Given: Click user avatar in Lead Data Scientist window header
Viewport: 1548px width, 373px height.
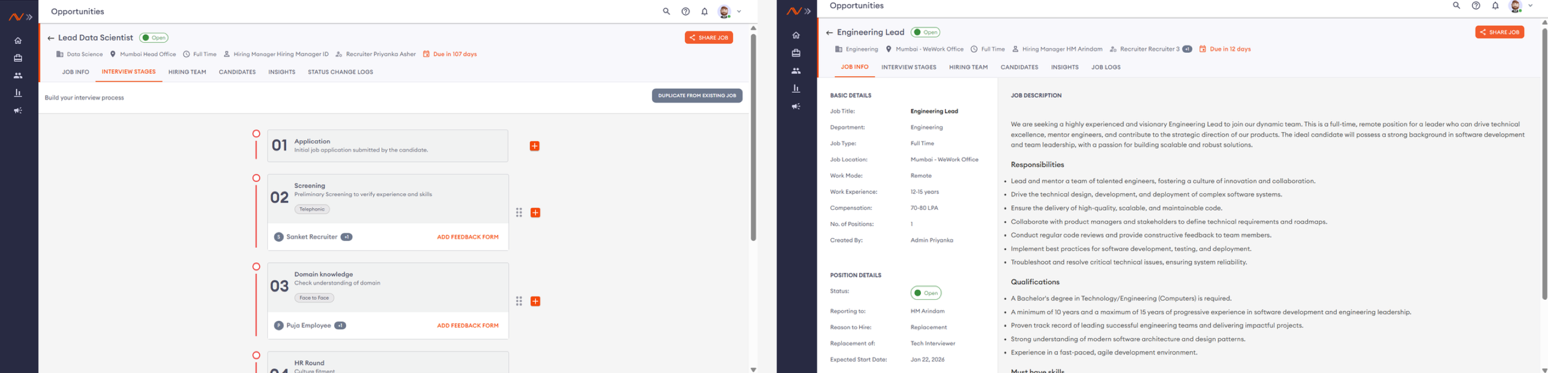Looking at the screenshot, I should click(x=724, y=11).
